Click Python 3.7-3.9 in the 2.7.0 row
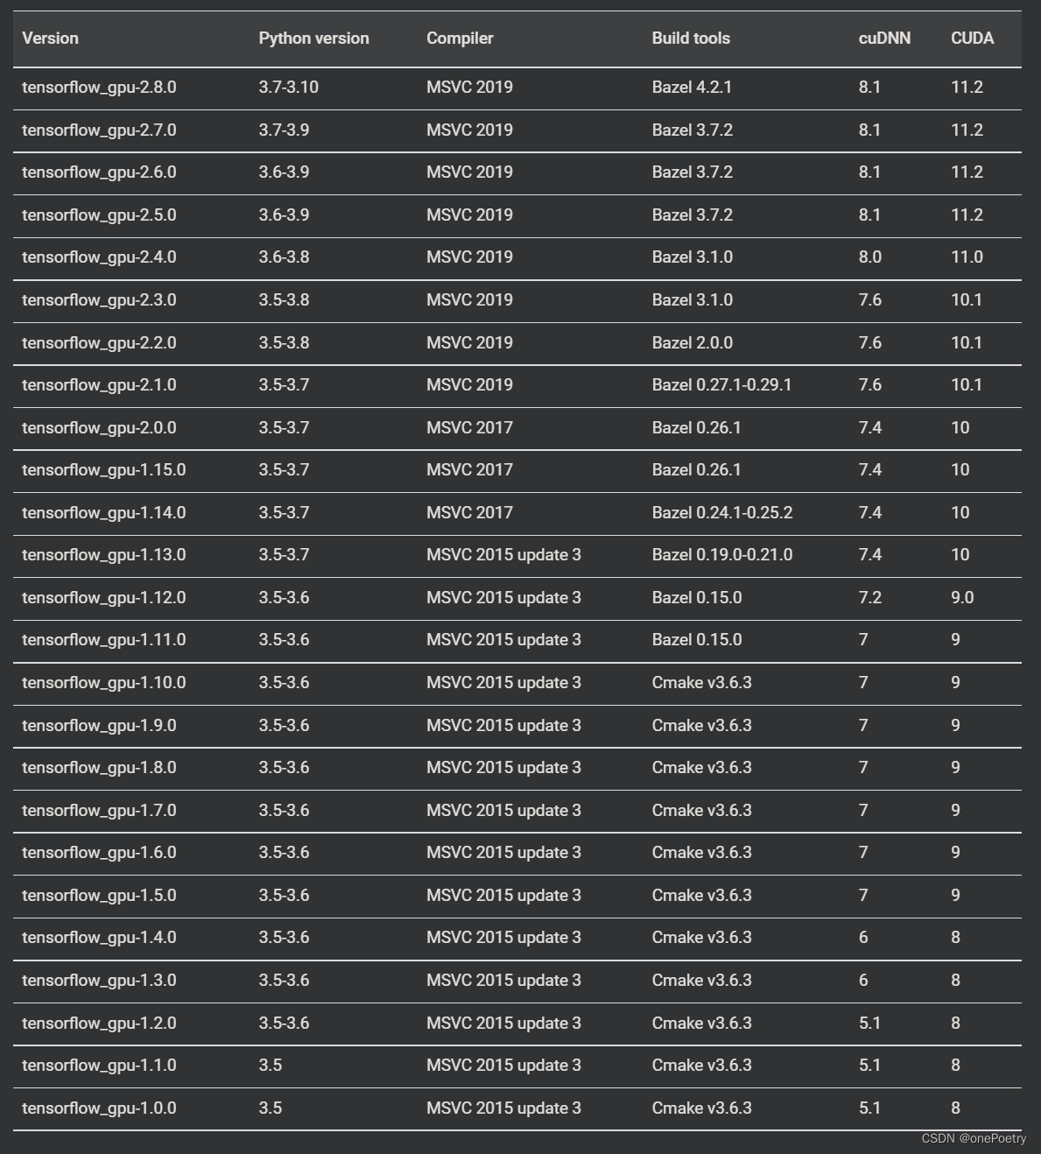This screenshot has width=1041, height=1154. point(284,130)
